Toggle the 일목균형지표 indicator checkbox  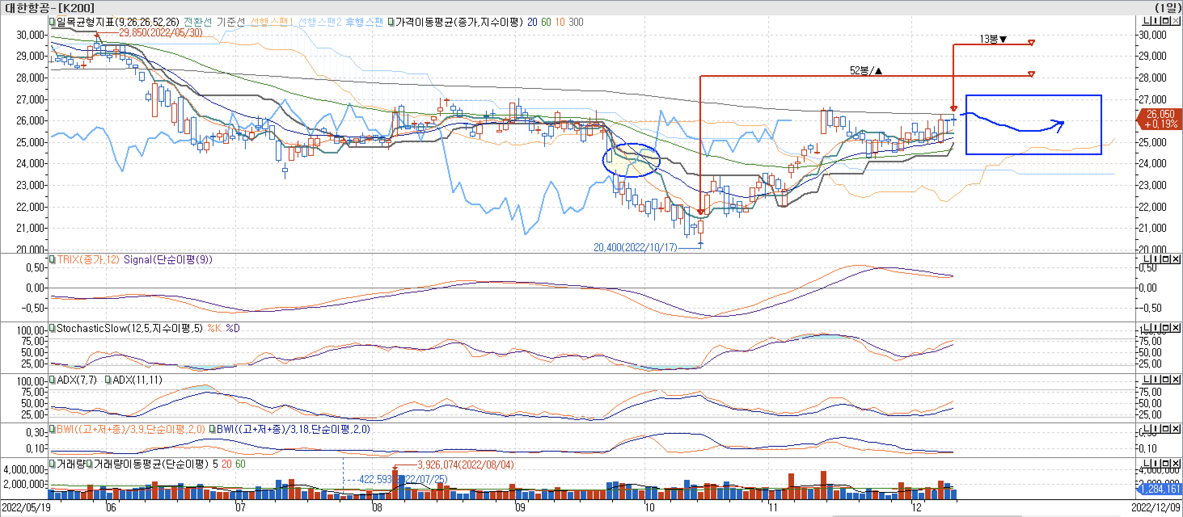click(x=52, y=21)
